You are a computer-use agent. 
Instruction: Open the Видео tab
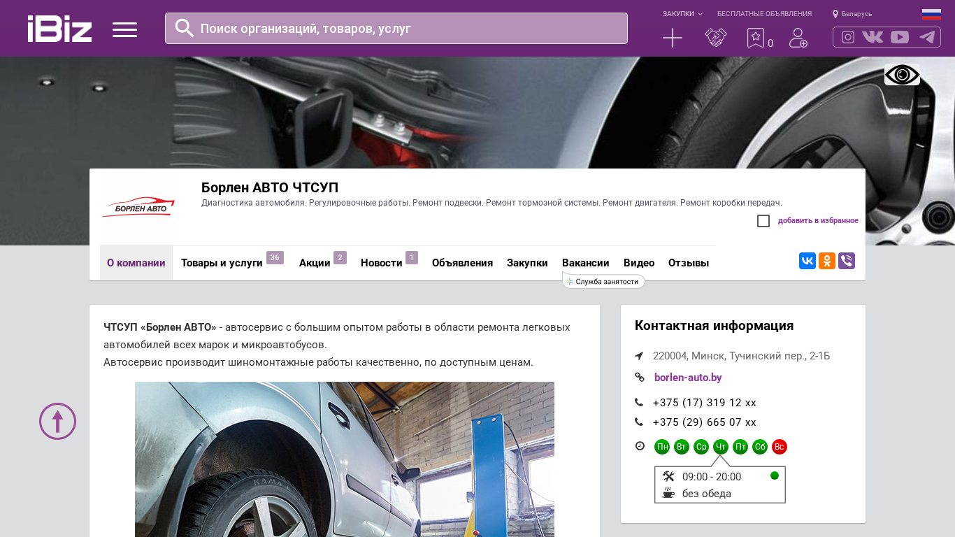(639, 263)
